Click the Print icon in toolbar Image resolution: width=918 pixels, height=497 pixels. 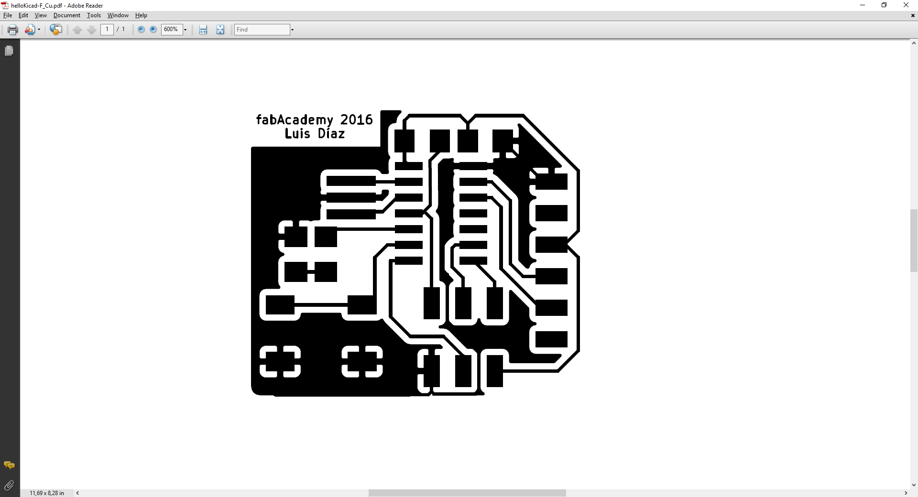click(x=12, y=30)
